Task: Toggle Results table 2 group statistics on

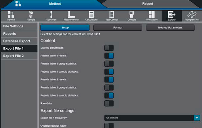Action: 109,87
